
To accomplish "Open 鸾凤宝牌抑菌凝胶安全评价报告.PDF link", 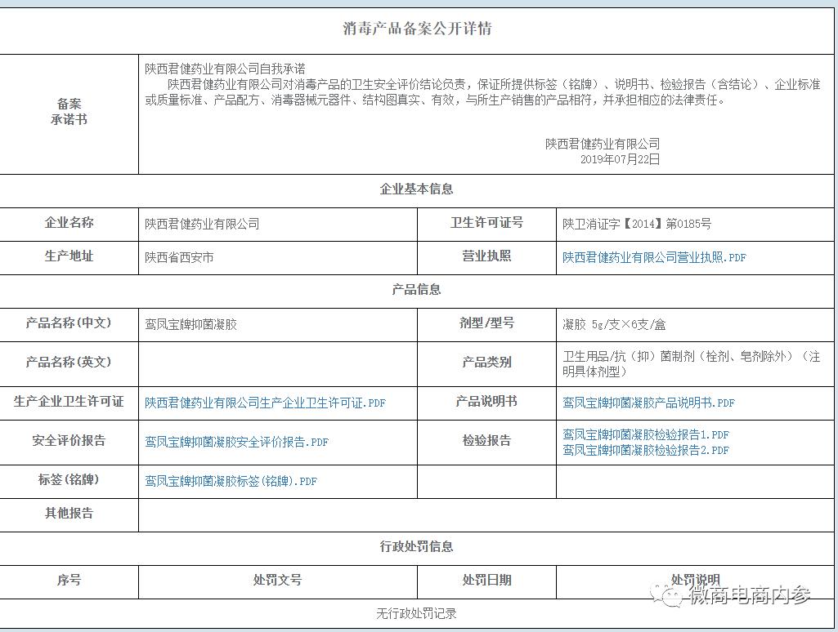I will pos(236,442).
